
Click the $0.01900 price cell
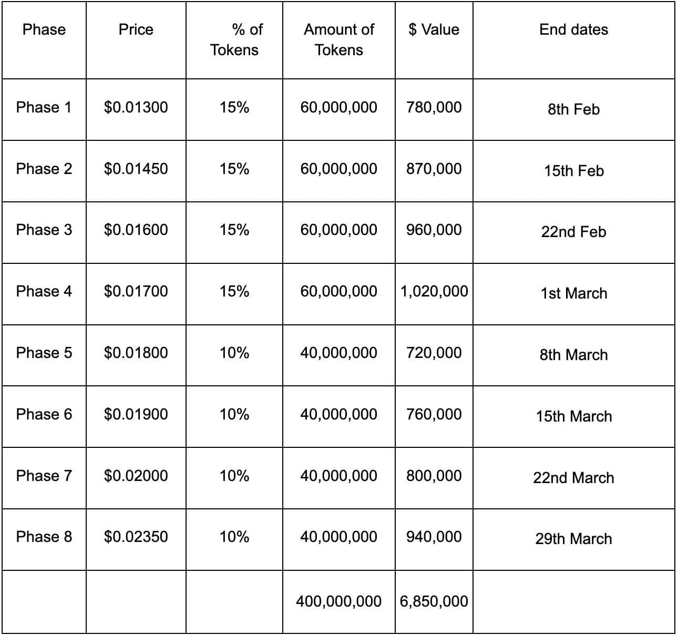[x=136, y=414]
